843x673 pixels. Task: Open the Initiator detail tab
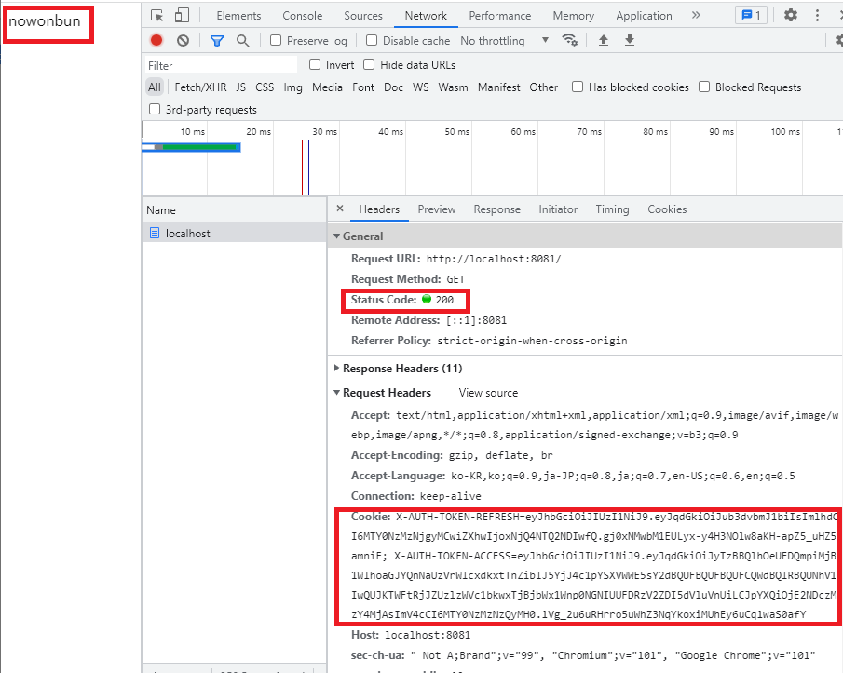[558, 209]
